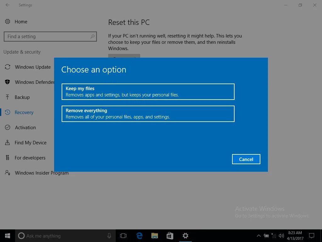322x242 pixels.
Task: Open the Wi-Fi network tray icon
Action: [274, 236]
